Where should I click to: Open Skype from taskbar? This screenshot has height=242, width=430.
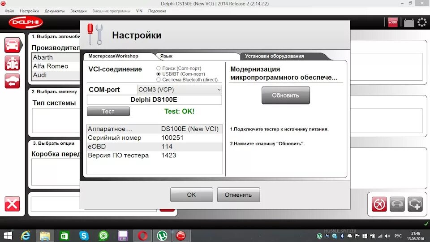click(84, 236)
